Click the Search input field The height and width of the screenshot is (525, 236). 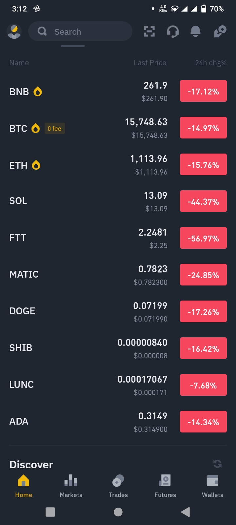[80, 31]
